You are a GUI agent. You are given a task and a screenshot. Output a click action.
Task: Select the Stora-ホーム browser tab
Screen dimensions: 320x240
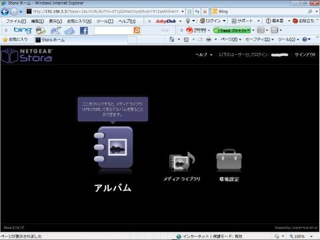(81, 40)
